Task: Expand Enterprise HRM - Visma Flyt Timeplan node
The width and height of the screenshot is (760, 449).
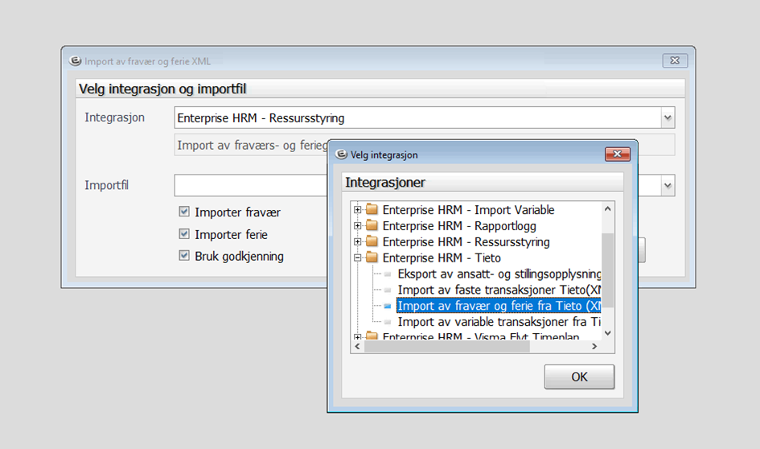Action: tap(357, 336)
